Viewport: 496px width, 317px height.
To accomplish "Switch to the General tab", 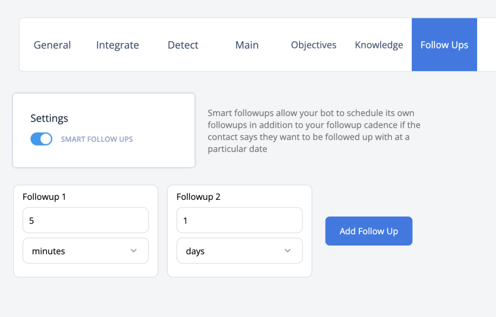I will [52, 45].
